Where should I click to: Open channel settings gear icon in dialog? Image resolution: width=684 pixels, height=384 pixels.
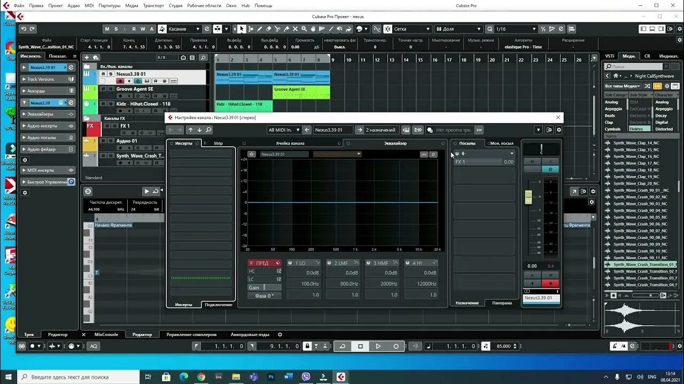(x=559, y=130)
